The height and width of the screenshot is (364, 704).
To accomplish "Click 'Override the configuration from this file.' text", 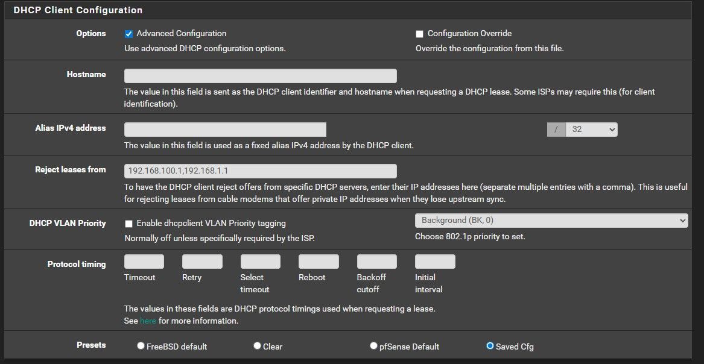I will [x=489, y=48].
